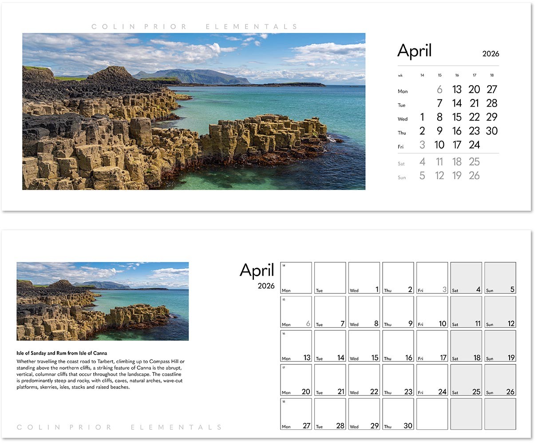Image resolution: width=538 pixels, height=443 pixels.
Task: Select Sunday April 12 grid cell
Action: 500,312
